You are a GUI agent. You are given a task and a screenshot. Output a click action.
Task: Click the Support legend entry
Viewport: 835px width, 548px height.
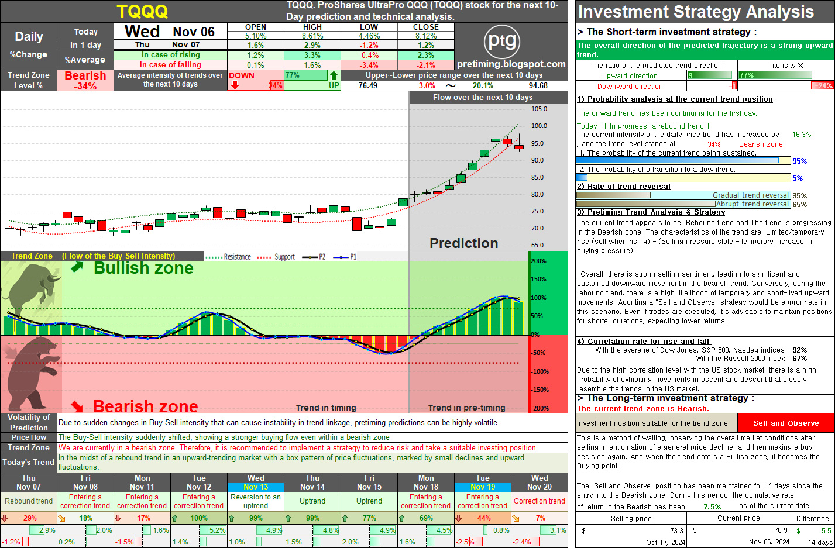tap(276, 257)
